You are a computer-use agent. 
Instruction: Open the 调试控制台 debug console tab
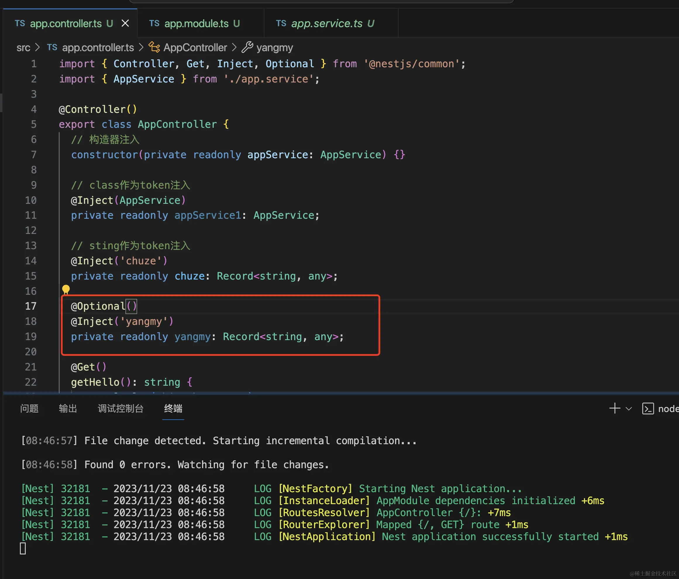coord(120,408)
